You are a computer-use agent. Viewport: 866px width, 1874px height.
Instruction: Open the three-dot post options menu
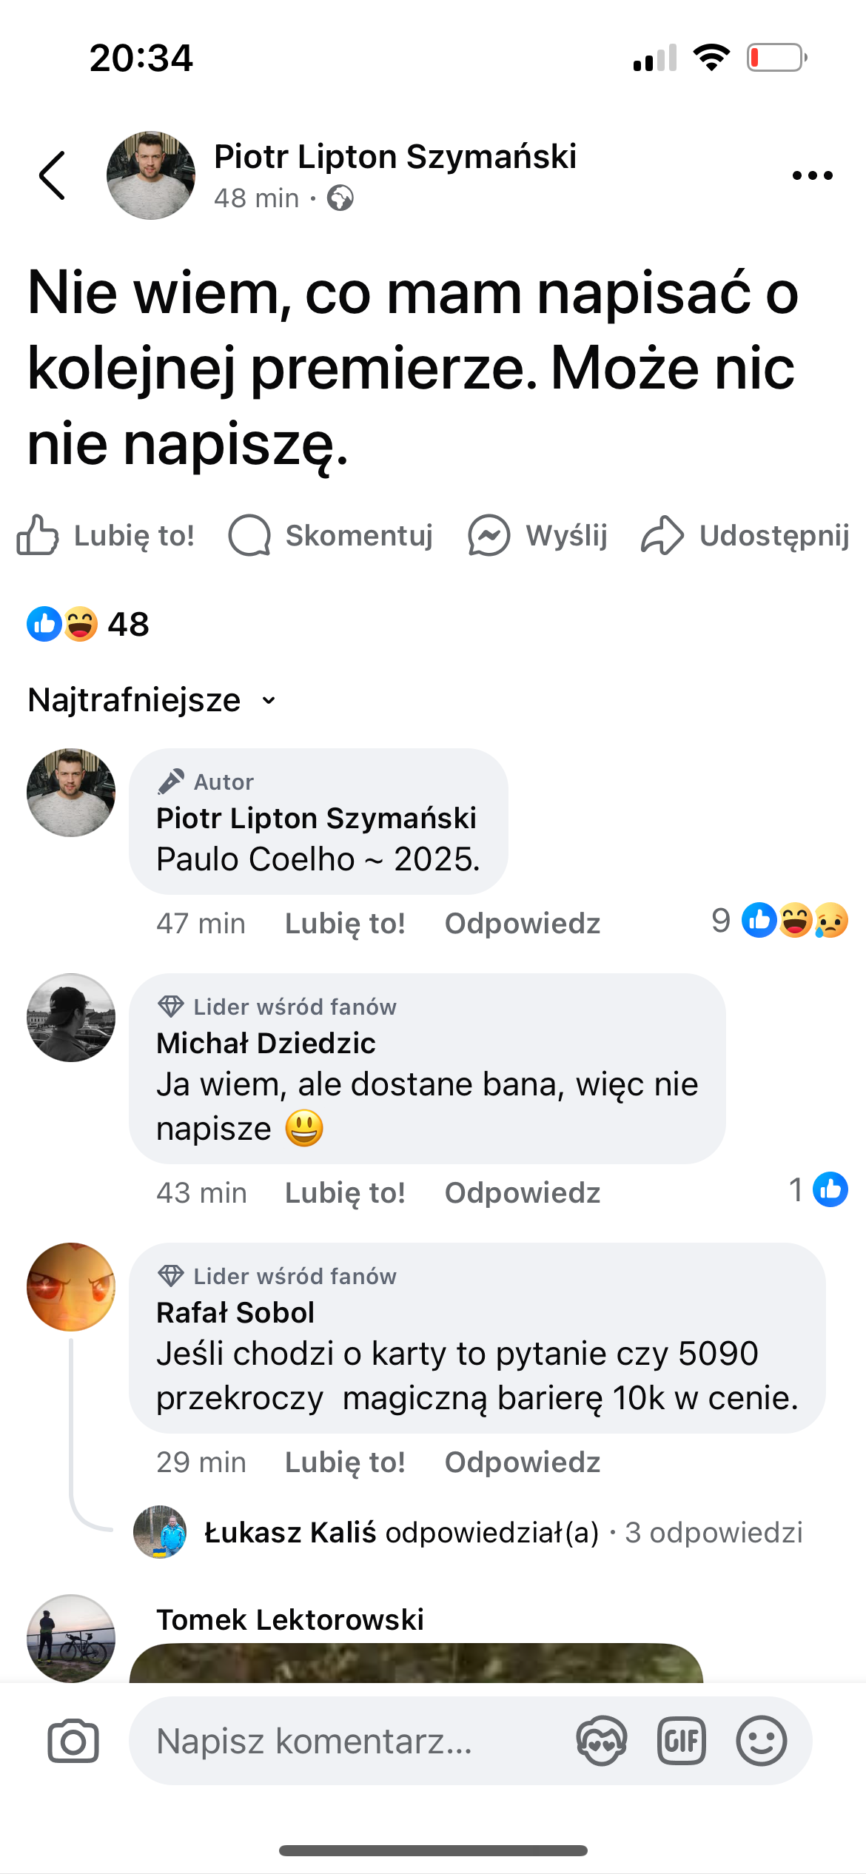[x=812, y=175]
